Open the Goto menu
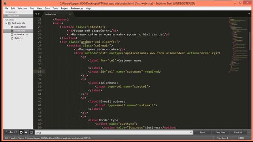This screenshot has width=253, height=142. [47, 8]
